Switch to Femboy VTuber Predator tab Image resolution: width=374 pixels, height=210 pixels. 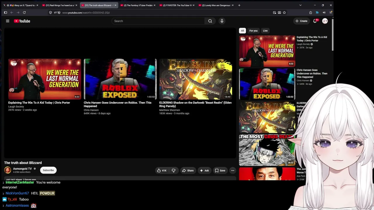click(x=138, y=5)
